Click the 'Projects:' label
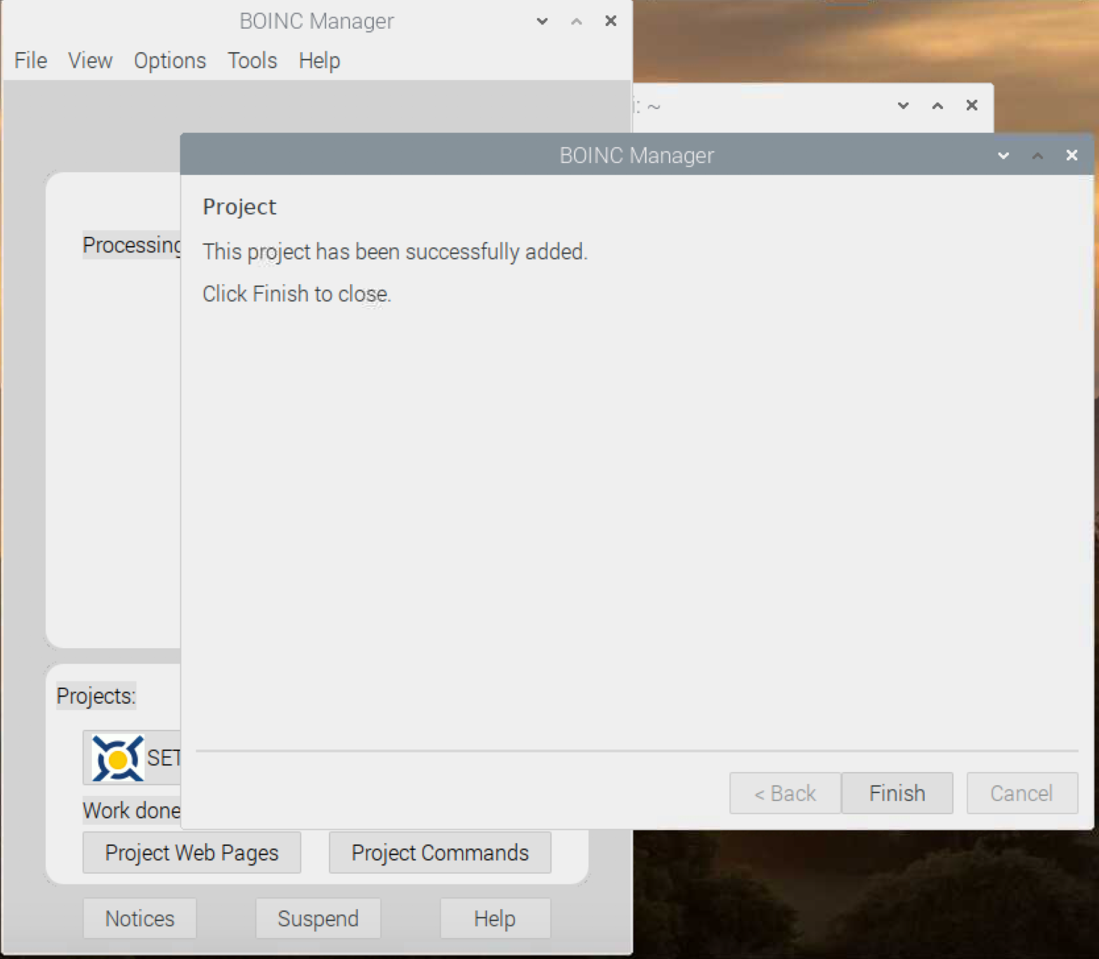 96,695
